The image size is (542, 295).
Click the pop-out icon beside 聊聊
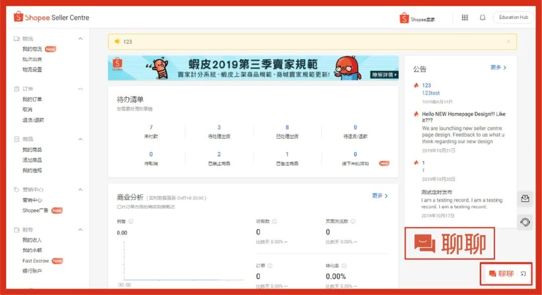523,274
